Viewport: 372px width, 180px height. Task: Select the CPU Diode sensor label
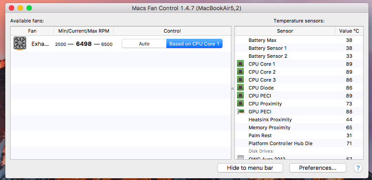pos(261,88)
